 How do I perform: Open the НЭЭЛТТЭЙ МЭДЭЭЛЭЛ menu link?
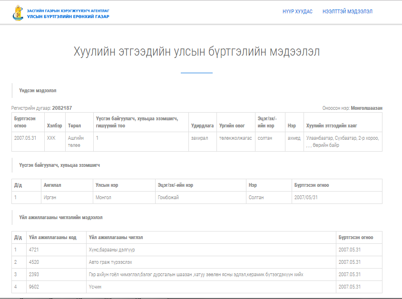pos(347,11)
